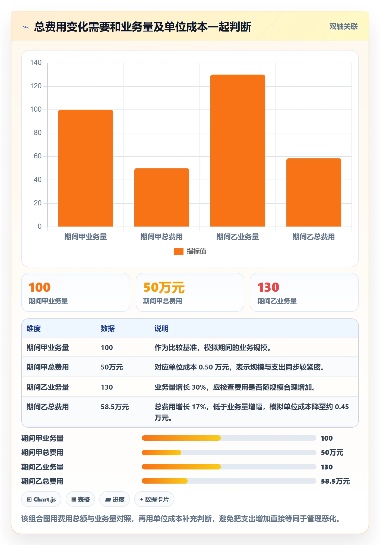Select the 表格 tag chip
380x545 pixels.
tap(80, 499)
